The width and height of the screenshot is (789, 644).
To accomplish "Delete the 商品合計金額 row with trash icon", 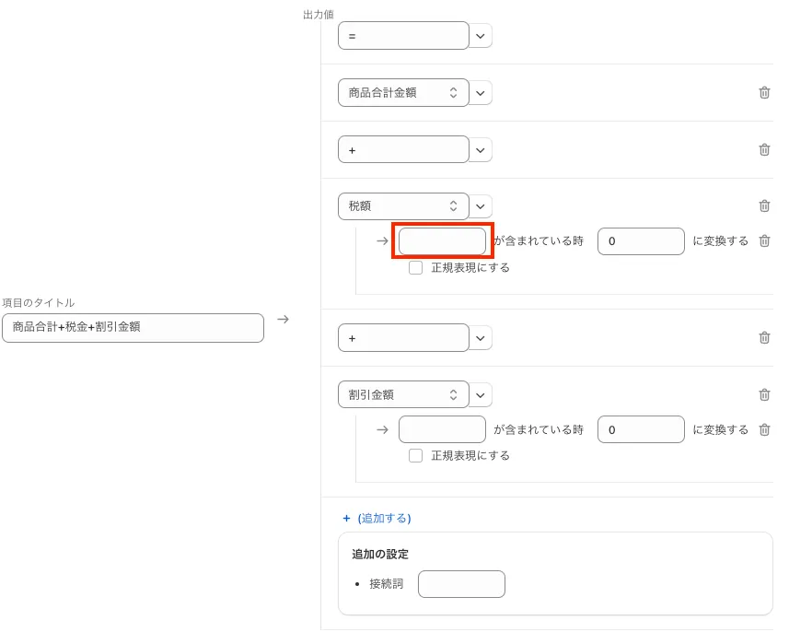I will click(764, 92).
